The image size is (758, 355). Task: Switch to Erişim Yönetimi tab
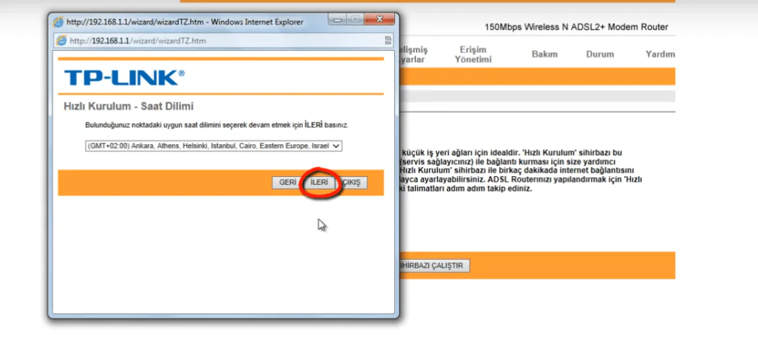coord(473,55)
